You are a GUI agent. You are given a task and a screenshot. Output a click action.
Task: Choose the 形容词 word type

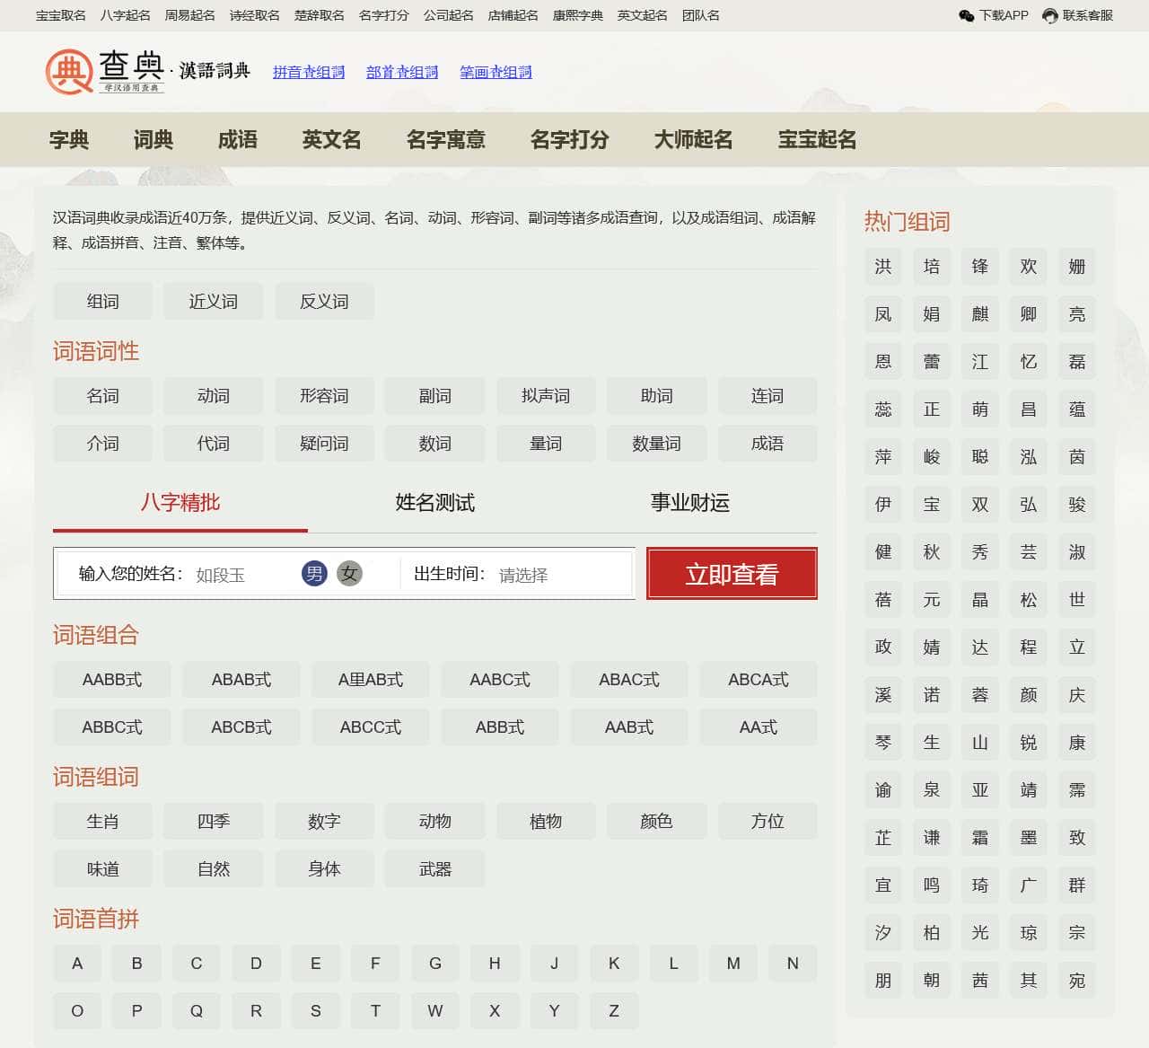(324, 396)
